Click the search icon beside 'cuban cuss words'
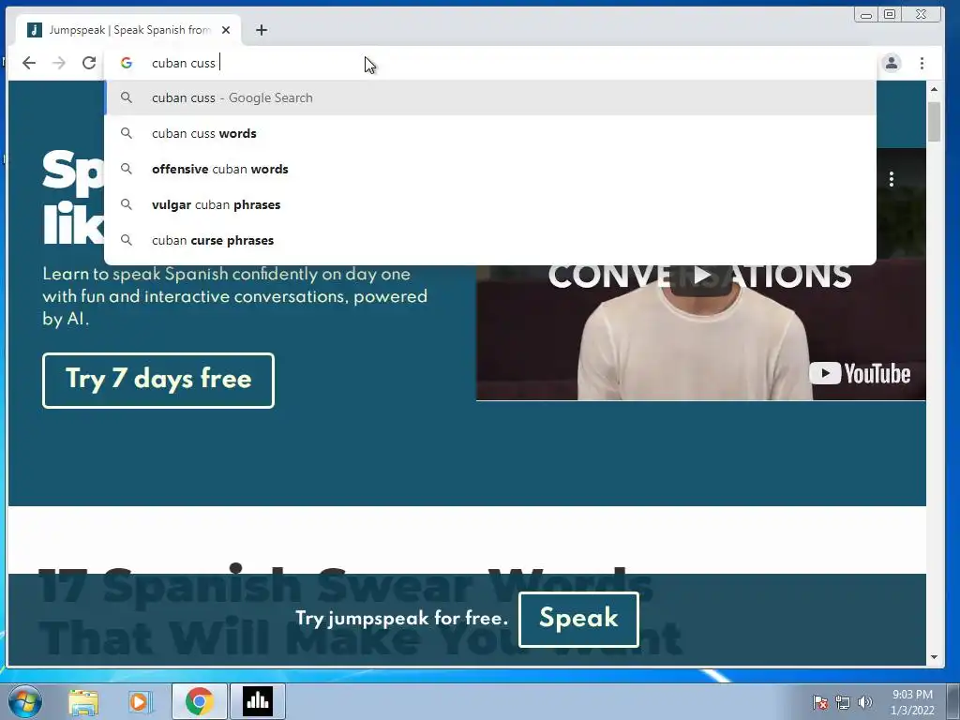Image resolution: width=960 pixels, height=720 pixels. pyautogui.click(x=127, y=133)
